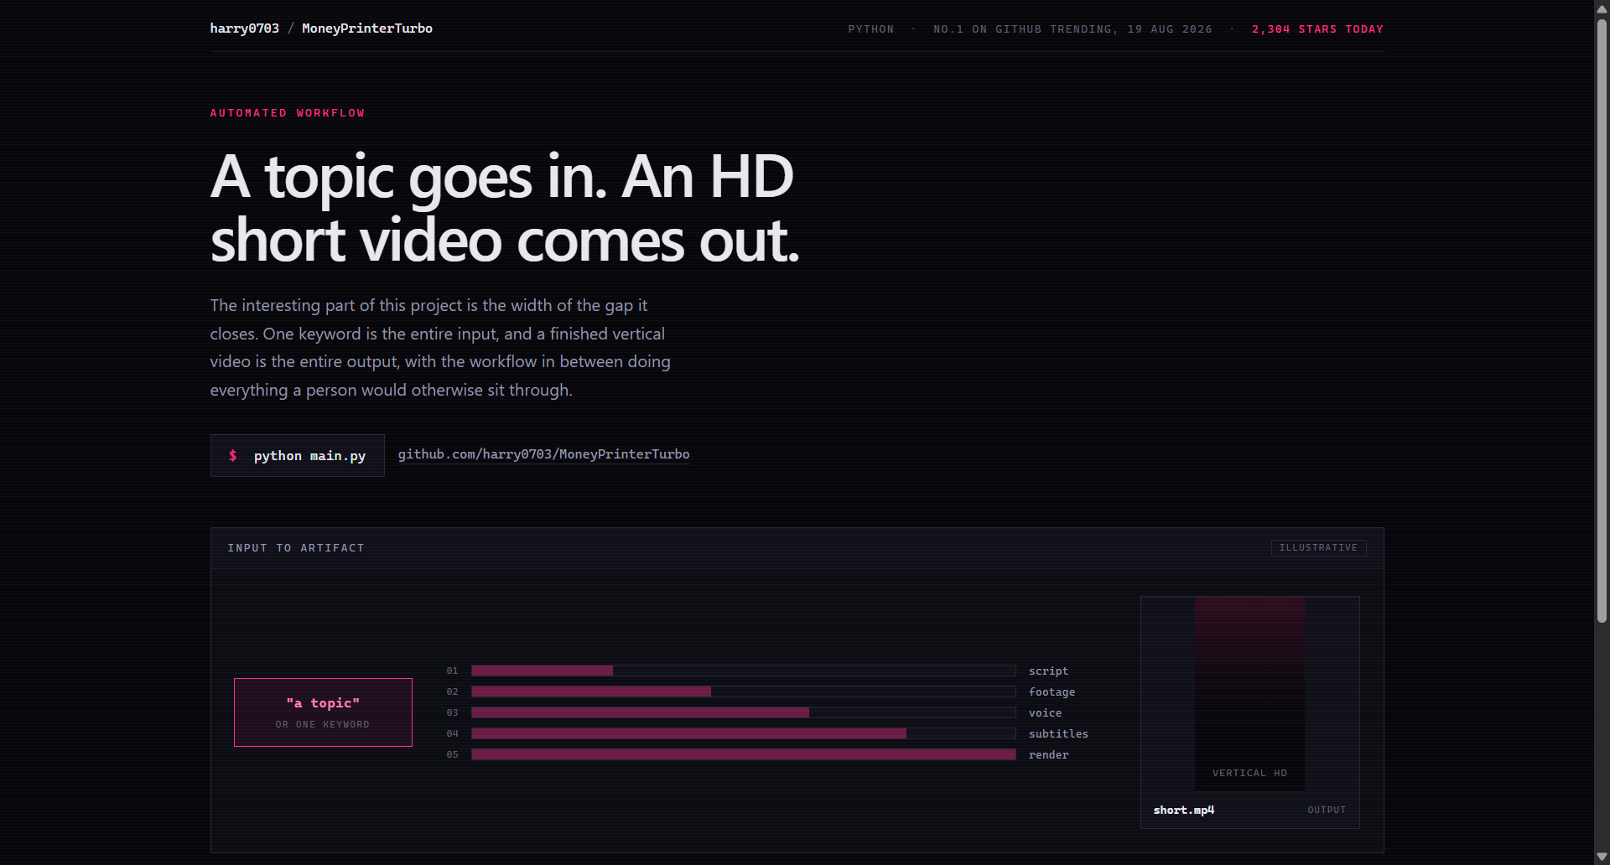The height and width of the screenshot is (865, 1610).
Task: Click the subtitles step label
Action: [x=1058, y=734]
